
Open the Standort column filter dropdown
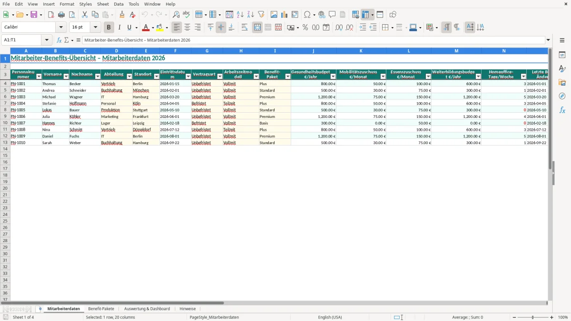point(156,76)
